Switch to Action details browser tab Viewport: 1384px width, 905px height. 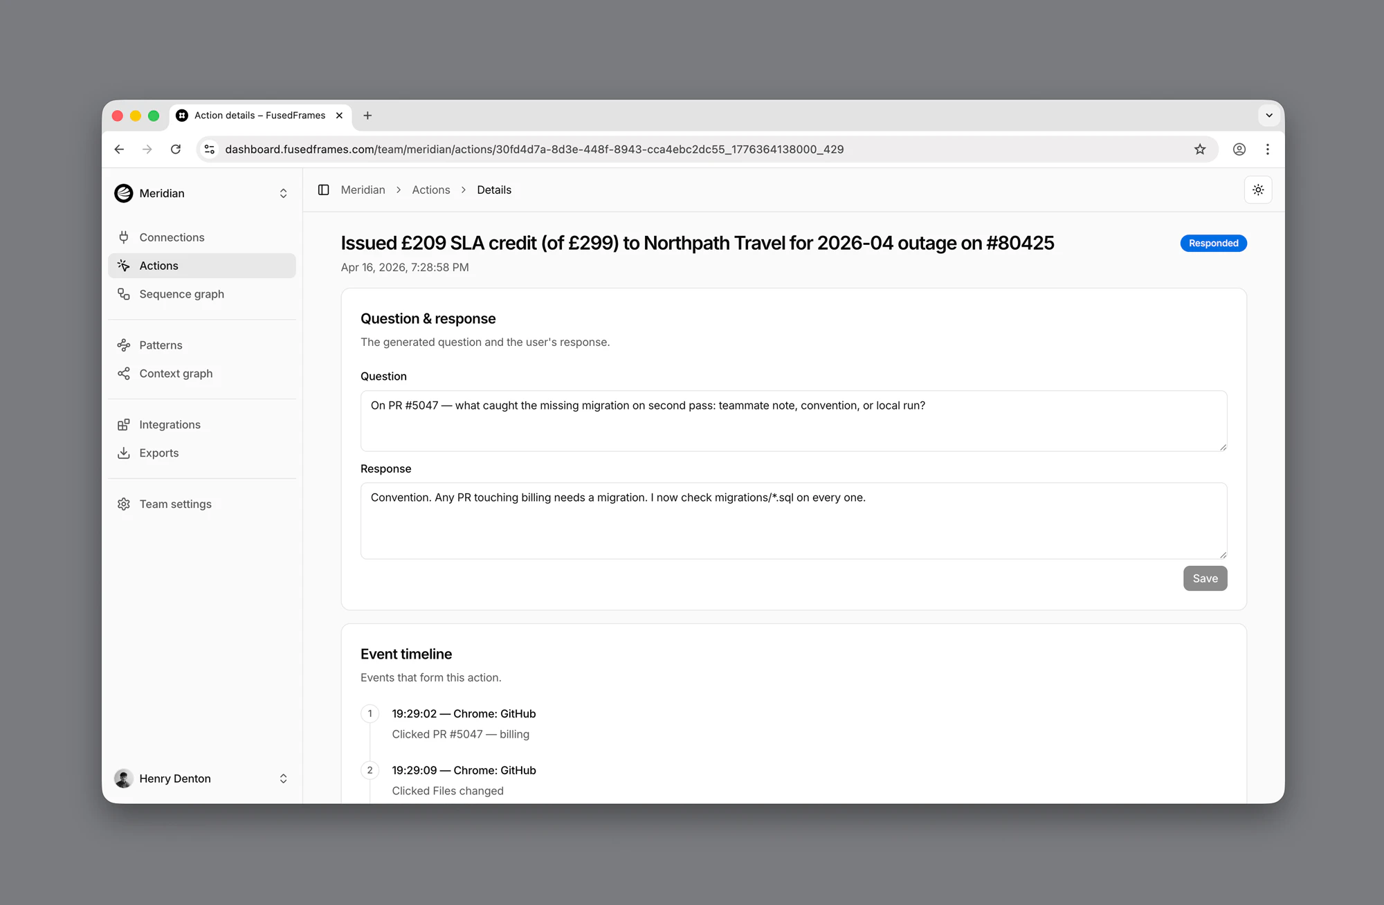(259, 116)
